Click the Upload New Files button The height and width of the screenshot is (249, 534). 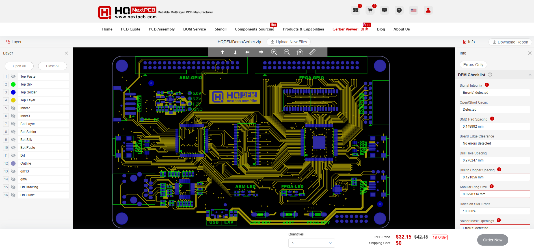tap(289, 42)
